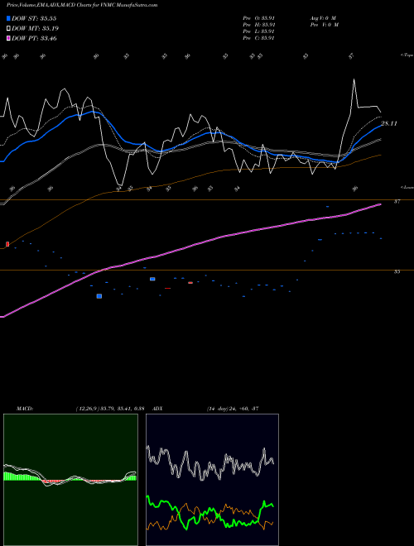Click the 'ADX' panel heading

coord(157,409)
